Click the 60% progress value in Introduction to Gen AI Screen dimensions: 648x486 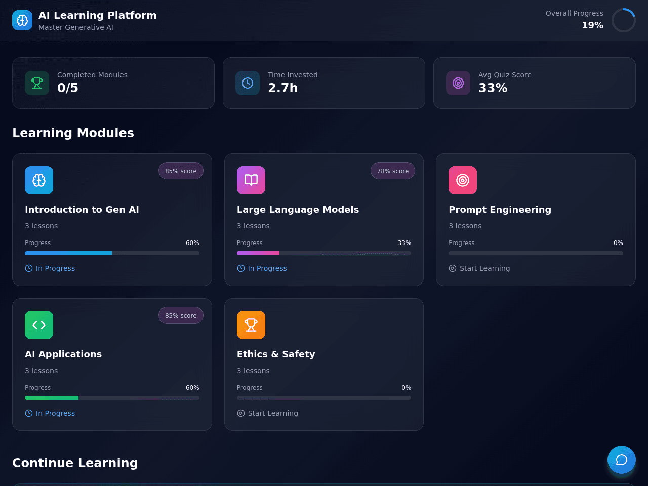(x=192, y=243)
